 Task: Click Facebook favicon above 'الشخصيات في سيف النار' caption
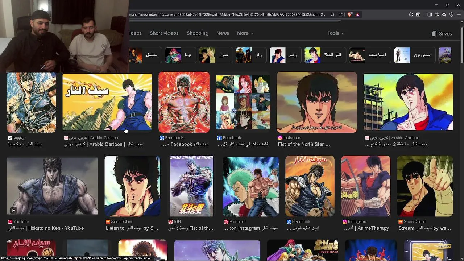click(x=219, y=138)
